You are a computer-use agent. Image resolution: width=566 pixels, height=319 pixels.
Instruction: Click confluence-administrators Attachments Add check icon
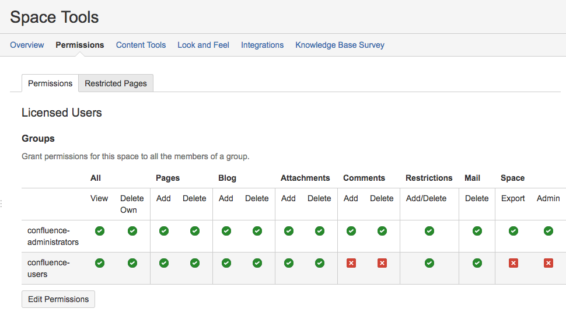(289, 231)
